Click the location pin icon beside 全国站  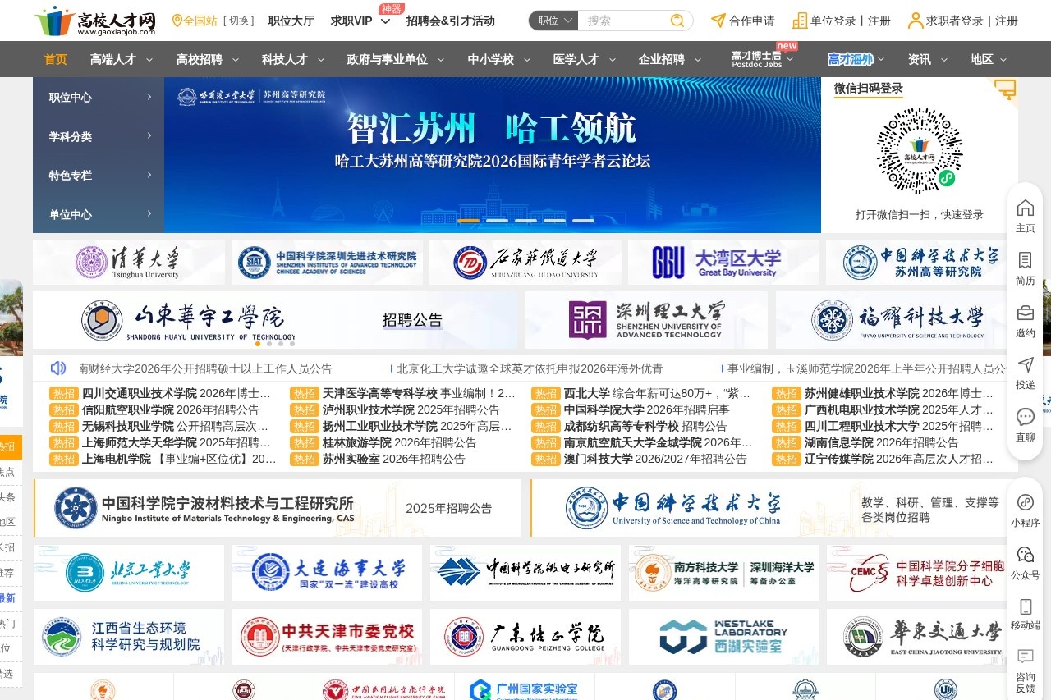tap(177, 21)
